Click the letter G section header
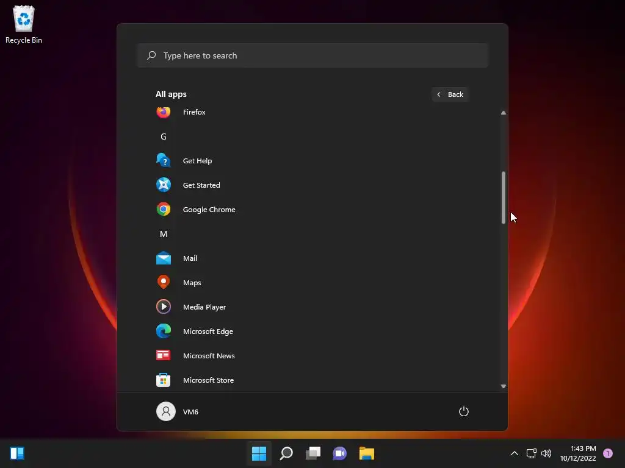The image size is (625, 468). [x=164, y=136]
